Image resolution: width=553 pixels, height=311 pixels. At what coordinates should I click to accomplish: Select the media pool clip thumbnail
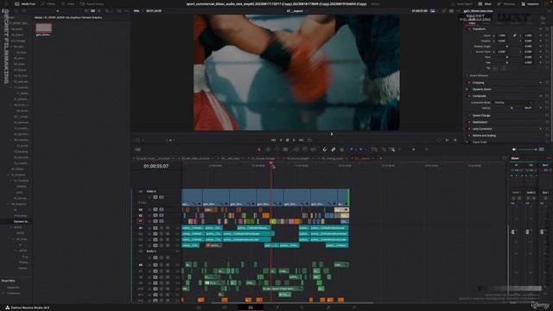pos(44,28)
